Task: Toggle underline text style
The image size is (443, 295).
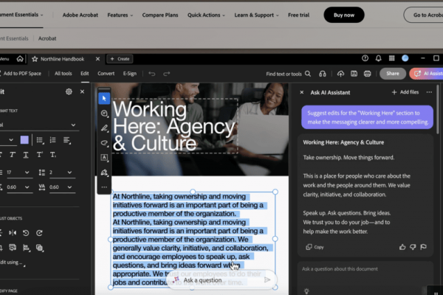Action: pos(26,155)
